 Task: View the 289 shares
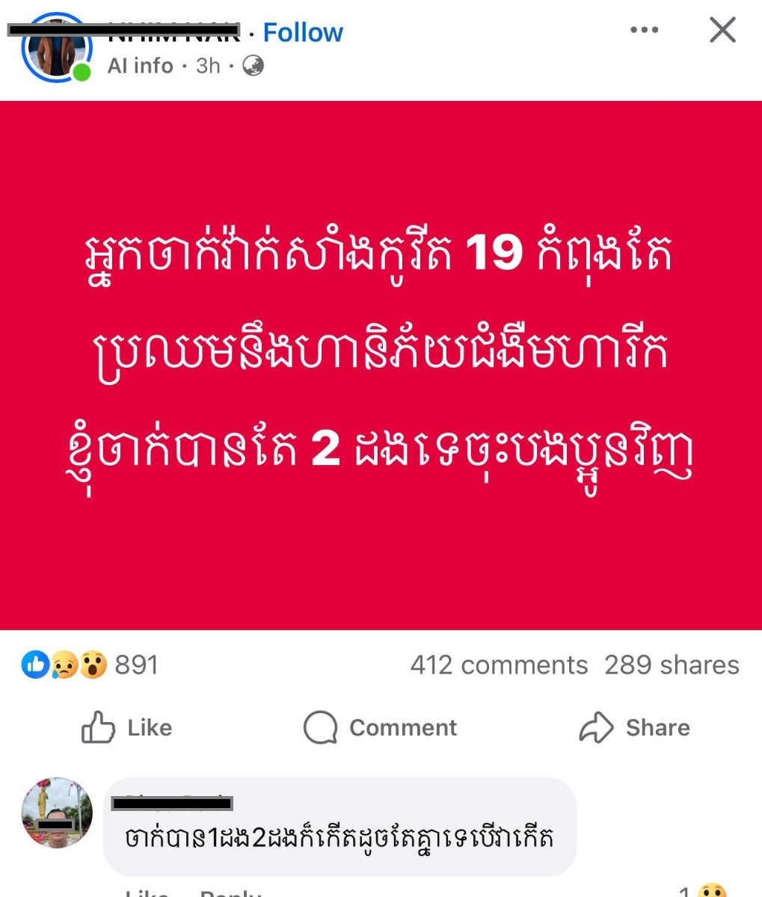pos(672,665)
